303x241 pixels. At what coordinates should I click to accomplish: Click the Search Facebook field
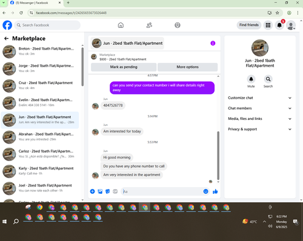tap(47, 25)
